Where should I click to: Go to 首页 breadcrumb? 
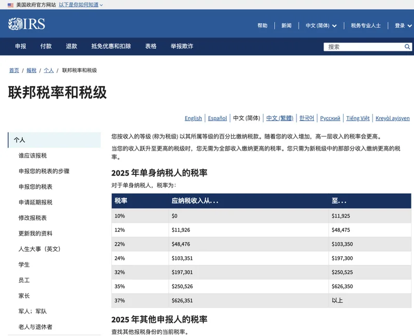[14, 70]
